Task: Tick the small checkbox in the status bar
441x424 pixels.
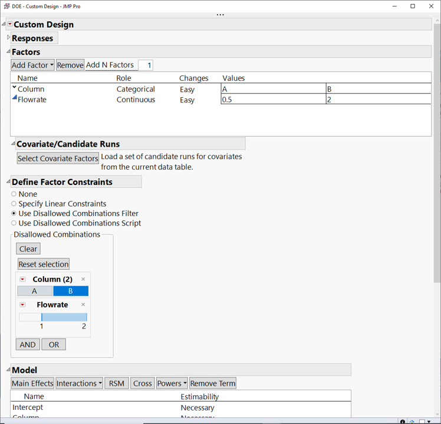Action: (x=422, y=422)
